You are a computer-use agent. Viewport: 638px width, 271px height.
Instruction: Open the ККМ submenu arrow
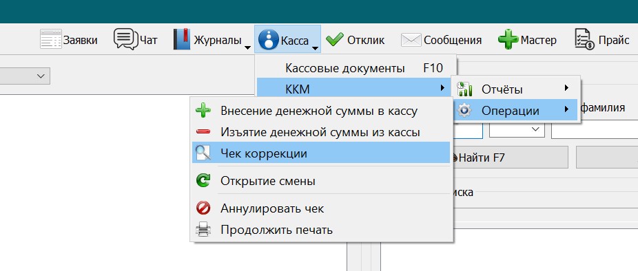pos(443,88)
